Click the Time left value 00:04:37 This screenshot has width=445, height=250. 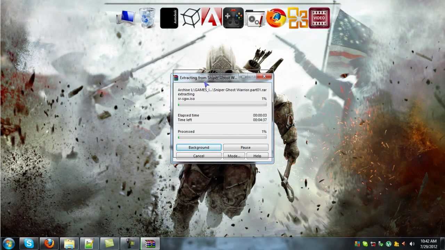[x=260, y=120]
